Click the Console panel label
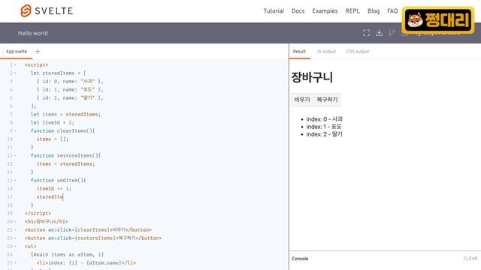This screenshot has width=481, height=270. (300, 259)
